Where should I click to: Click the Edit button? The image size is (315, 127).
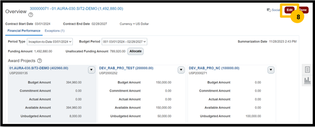[x=289, y=10]
